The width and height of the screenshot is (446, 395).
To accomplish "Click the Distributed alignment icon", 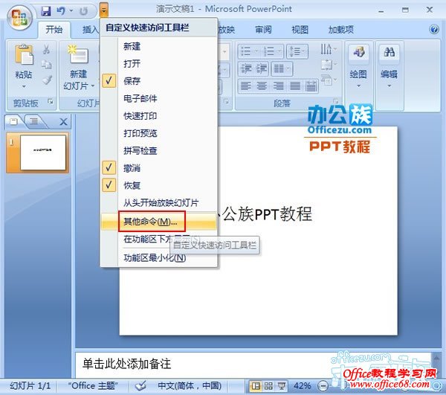I will click(x=311, y=86).
